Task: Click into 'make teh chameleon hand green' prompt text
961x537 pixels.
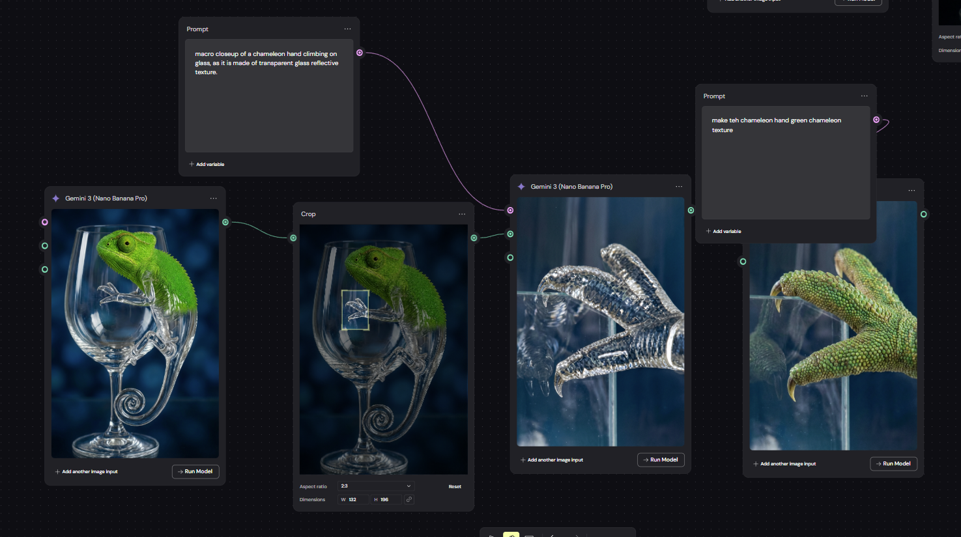Action: click(x=786, y=163)
